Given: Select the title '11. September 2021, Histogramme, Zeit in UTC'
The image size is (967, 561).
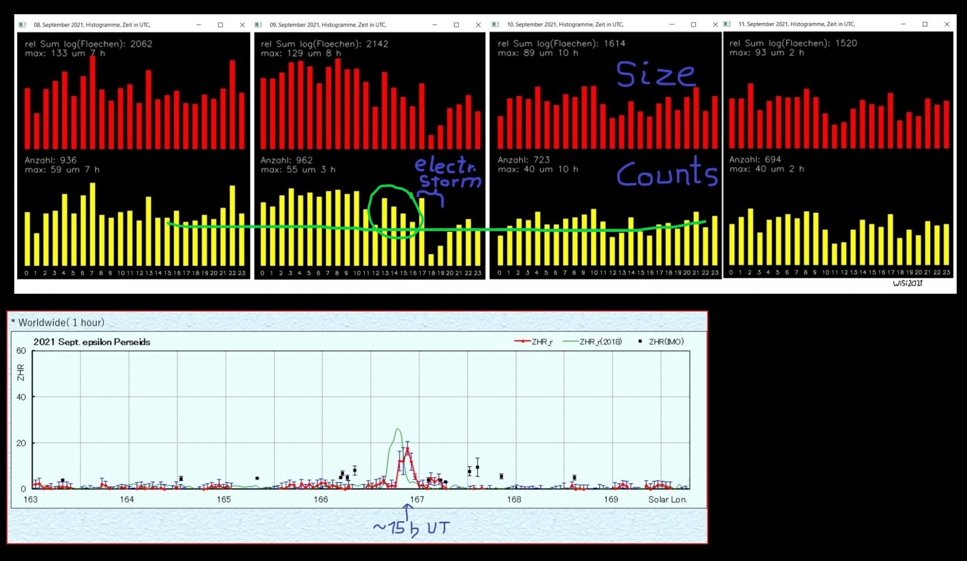Looking at the screenshot, I should tap(797, 24).
